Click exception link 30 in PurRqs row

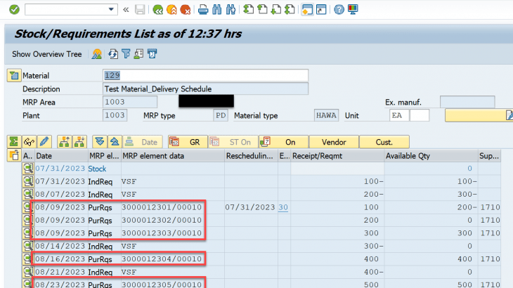pyautogui.click(x=283, y=207)
